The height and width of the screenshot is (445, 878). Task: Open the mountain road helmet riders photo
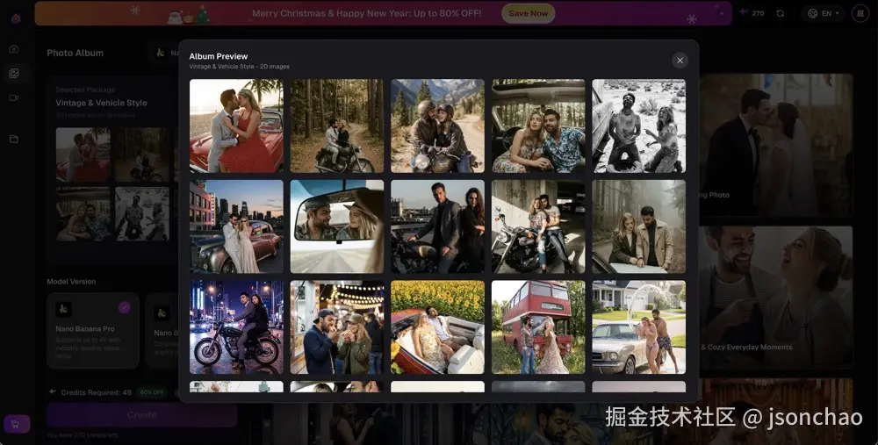438,126
